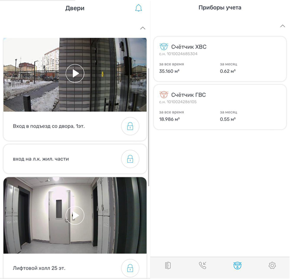Click the 35.160 м³ total reading
This screenshot has height=279, width=290.
click(169, 71)
